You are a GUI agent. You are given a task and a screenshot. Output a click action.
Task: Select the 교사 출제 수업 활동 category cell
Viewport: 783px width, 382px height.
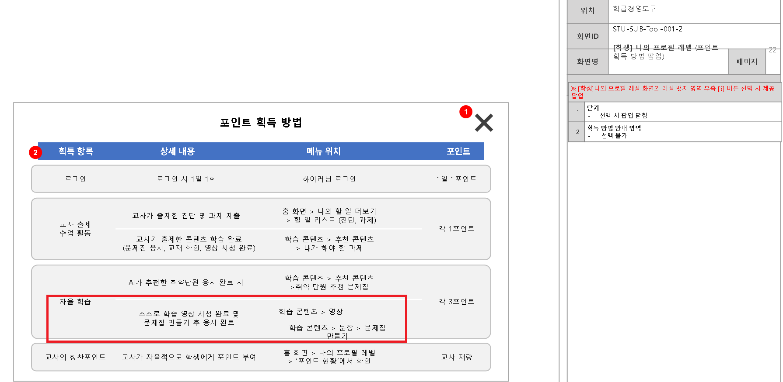point(75,229)
